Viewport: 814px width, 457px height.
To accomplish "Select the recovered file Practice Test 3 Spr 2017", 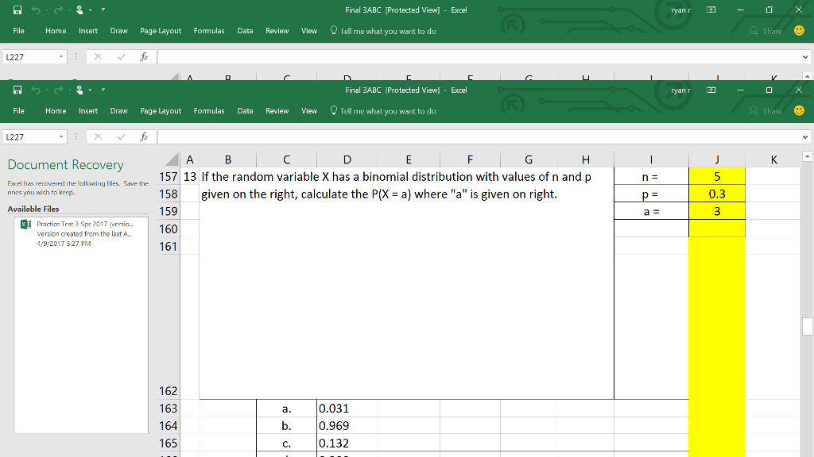I will click(x=78, y=225).
